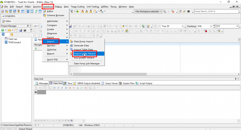This screenshot has height=130, width=241.
Task: Click the commit icon with red arrow
Action: click(x=83, y=11)
